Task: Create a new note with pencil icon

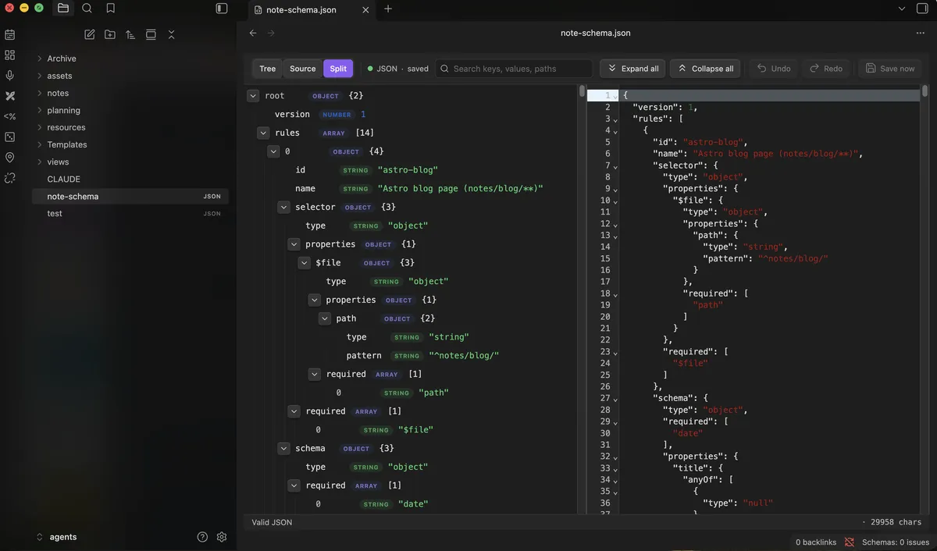Action: pyautogui.click(x=90, y=34)
